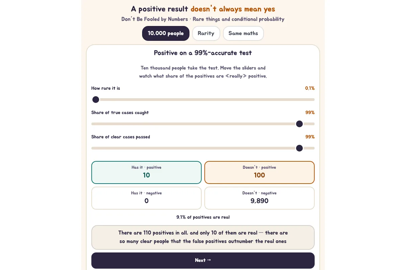The image size is (406, 270).
Task: Select the 10,000 people tab
Action: (x=166, y=33)
